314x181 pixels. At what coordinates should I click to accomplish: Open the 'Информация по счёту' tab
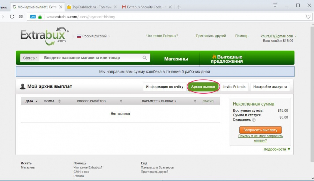(x=165, y=87)
